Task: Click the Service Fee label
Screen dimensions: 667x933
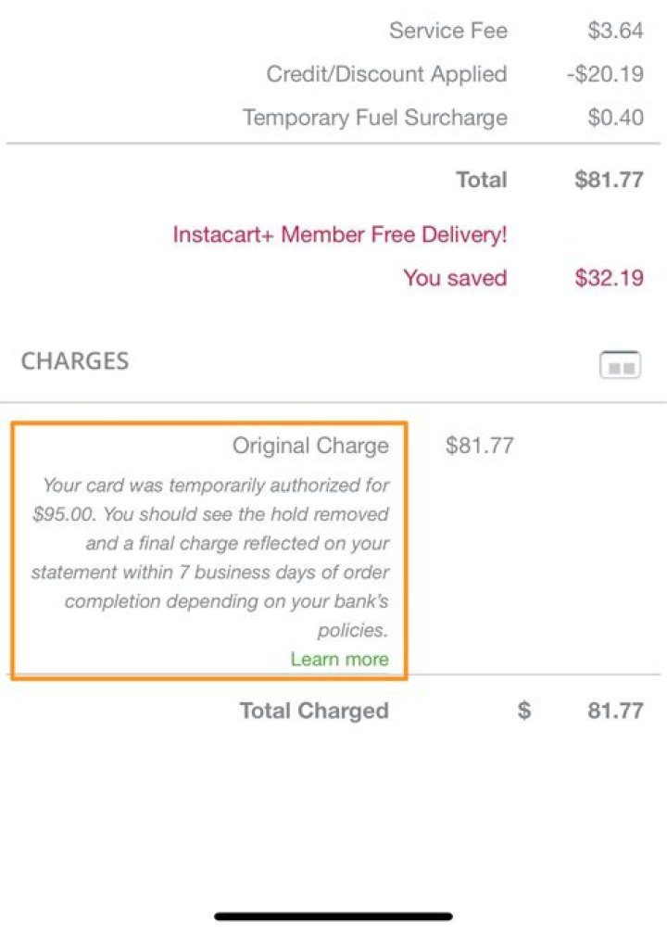Action: point(448,31)
